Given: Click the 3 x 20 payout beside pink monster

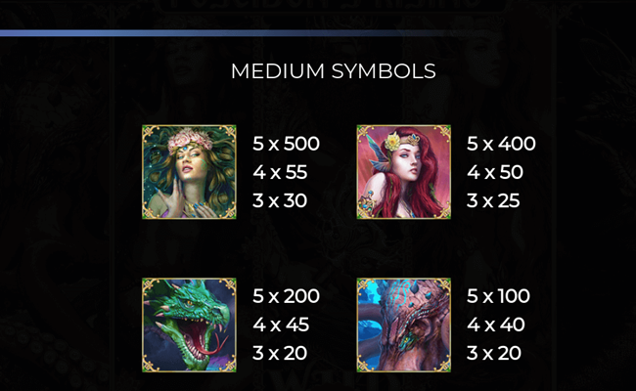Looking at the screenshot, I should [x=493, y=353].
